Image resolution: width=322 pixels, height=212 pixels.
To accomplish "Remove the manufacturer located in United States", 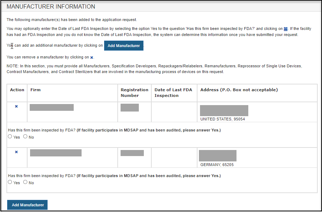I will [16, 107].
